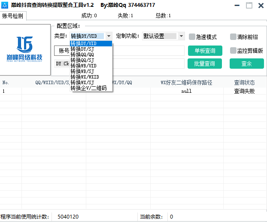Pick 转换WX/WXID from the dropdown list

[85, 77]
